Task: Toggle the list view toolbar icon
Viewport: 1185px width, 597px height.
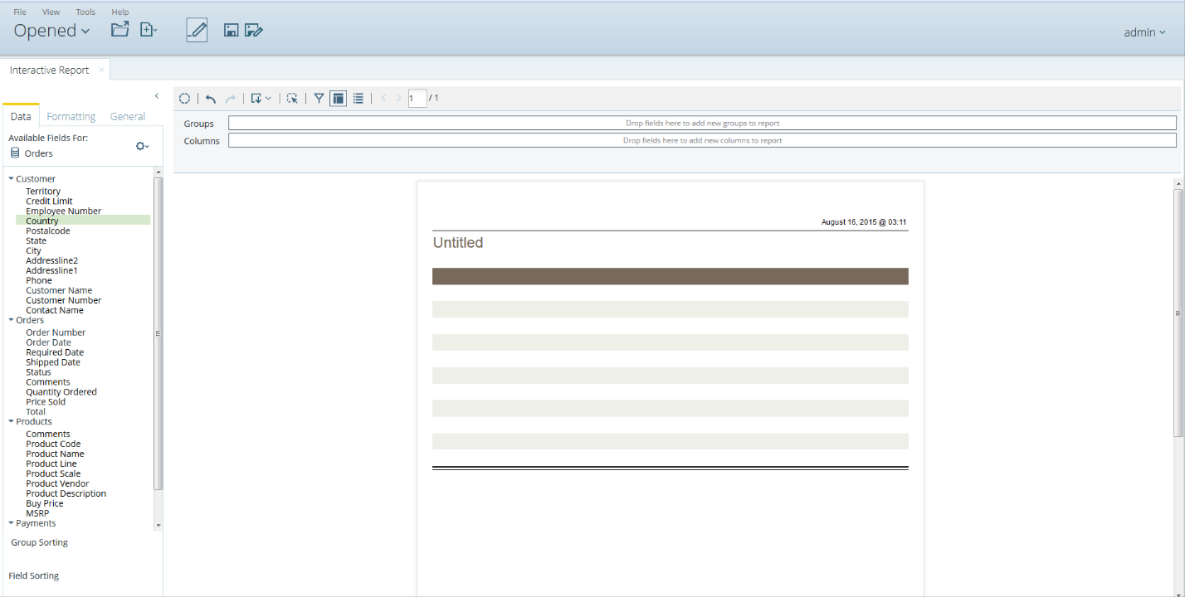Action: [x=358, y=99]
